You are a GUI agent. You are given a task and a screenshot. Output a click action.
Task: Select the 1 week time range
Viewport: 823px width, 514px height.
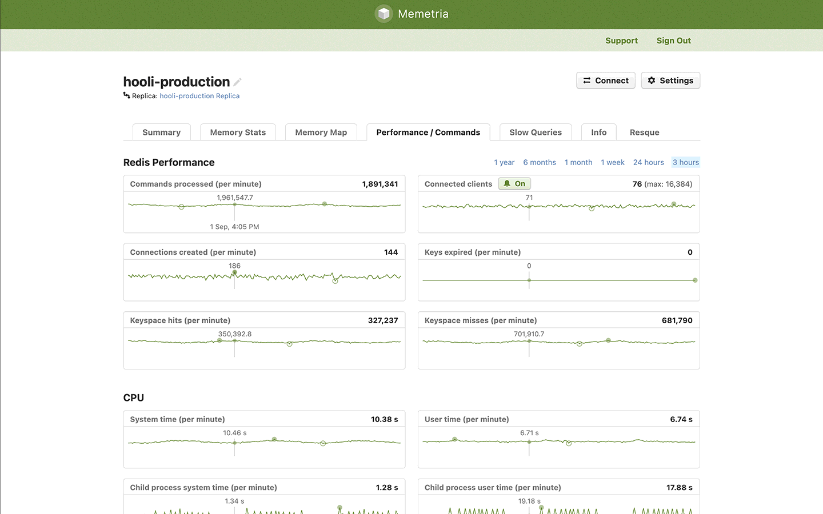coord(613,162)
